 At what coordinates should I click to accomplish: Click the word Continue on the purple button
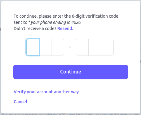71,72
